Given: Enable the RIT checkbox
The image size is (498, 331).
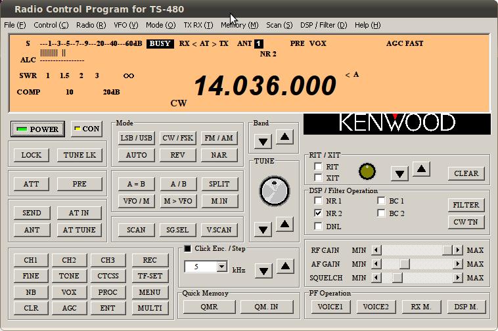Looking at the screenshot, I should tap(318, 167).
